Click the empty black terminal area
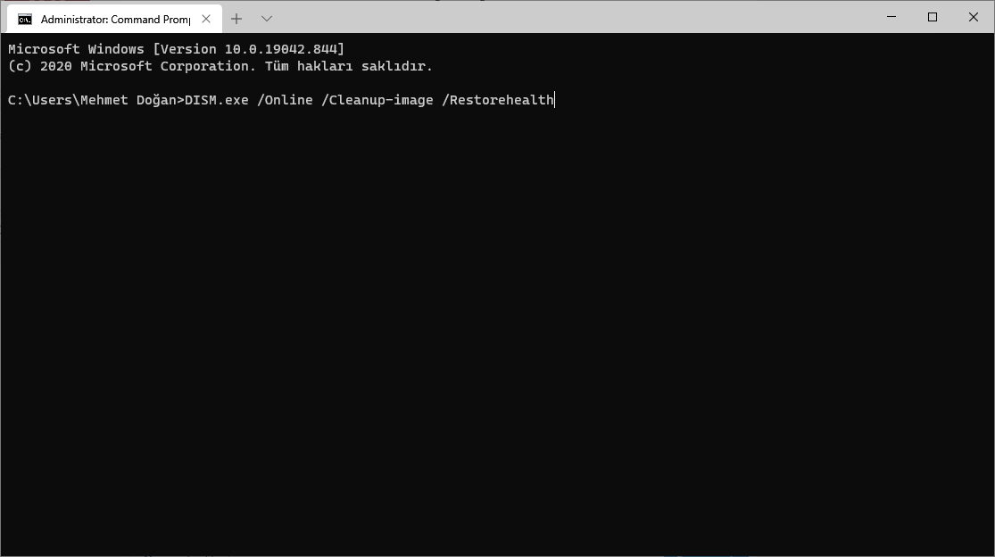The height and width of the screenshot is (557, 995). [498, 330]
